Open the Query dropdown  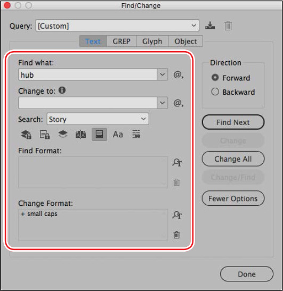tap(117, 26)
